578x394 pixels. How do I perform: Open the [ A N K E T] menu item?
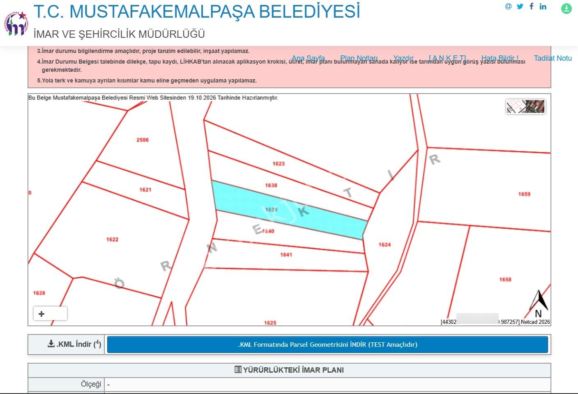pos(447,58)
